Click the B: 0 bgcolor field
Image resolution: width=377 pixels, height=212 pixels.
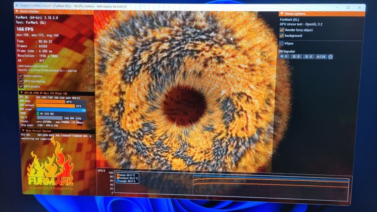pos(309,57)
